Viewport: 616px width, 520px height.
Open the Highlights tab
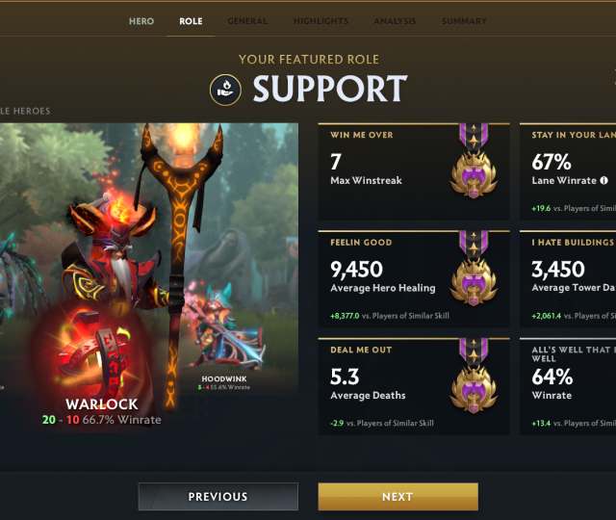pos(321,21)
